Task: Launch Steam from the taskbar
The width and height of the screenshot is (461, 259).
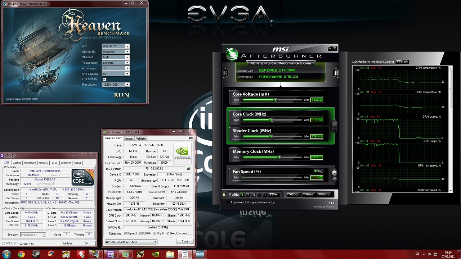Action: pos(36,254)
